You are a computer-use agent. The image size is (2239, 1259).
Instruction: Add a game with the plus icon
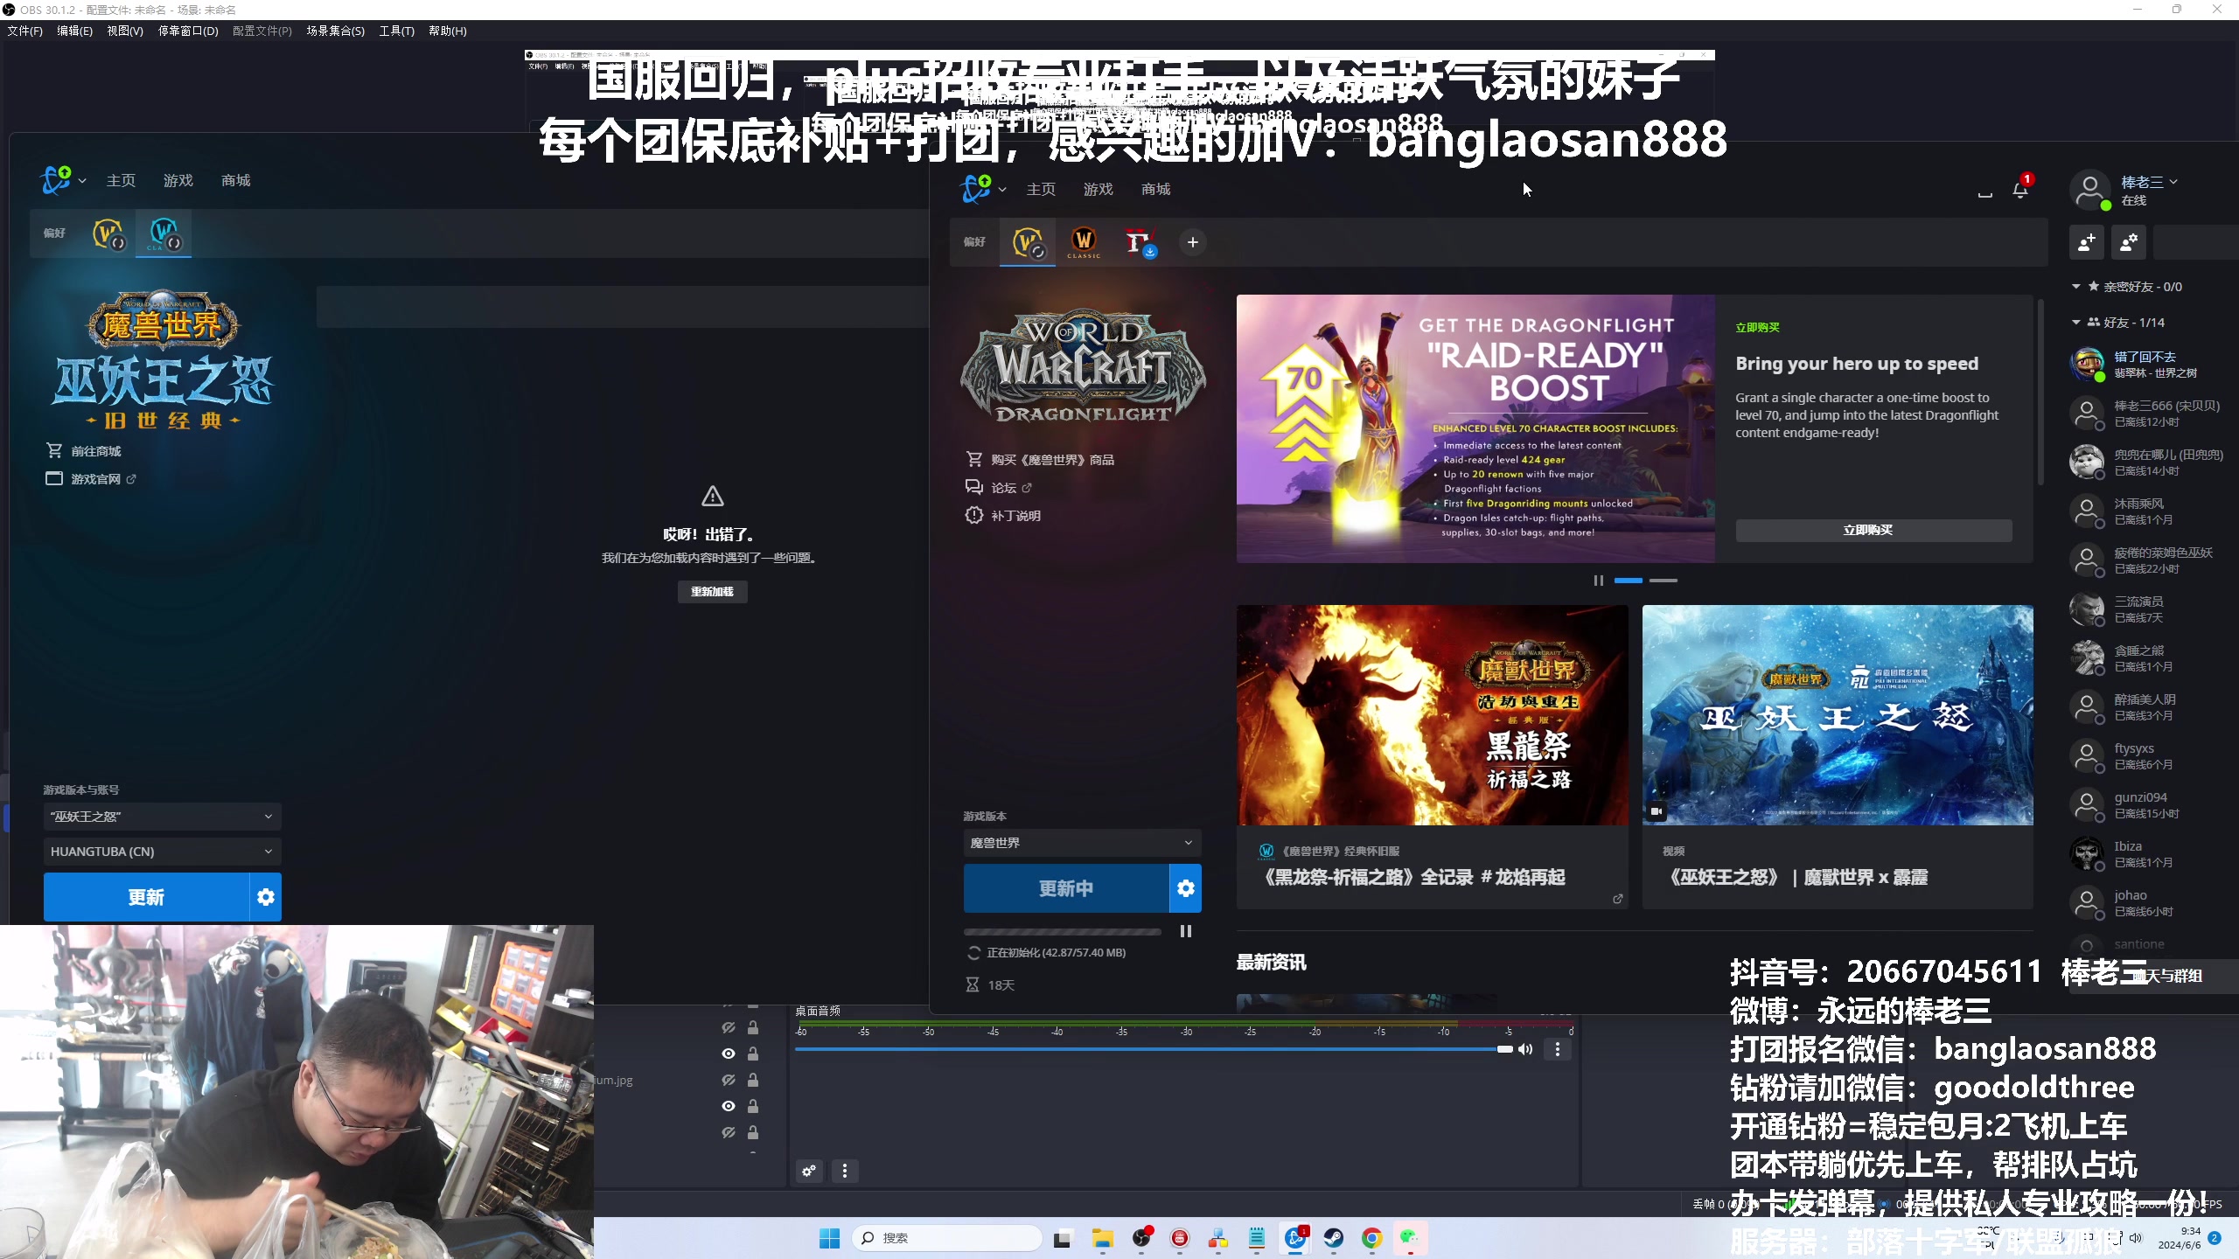coord(1192,242)
